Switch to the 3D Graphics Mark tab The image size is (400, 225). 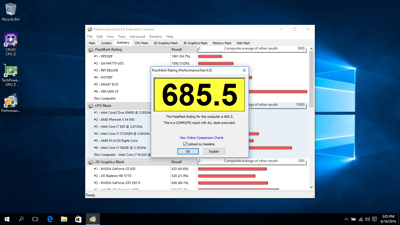point(195,43)
